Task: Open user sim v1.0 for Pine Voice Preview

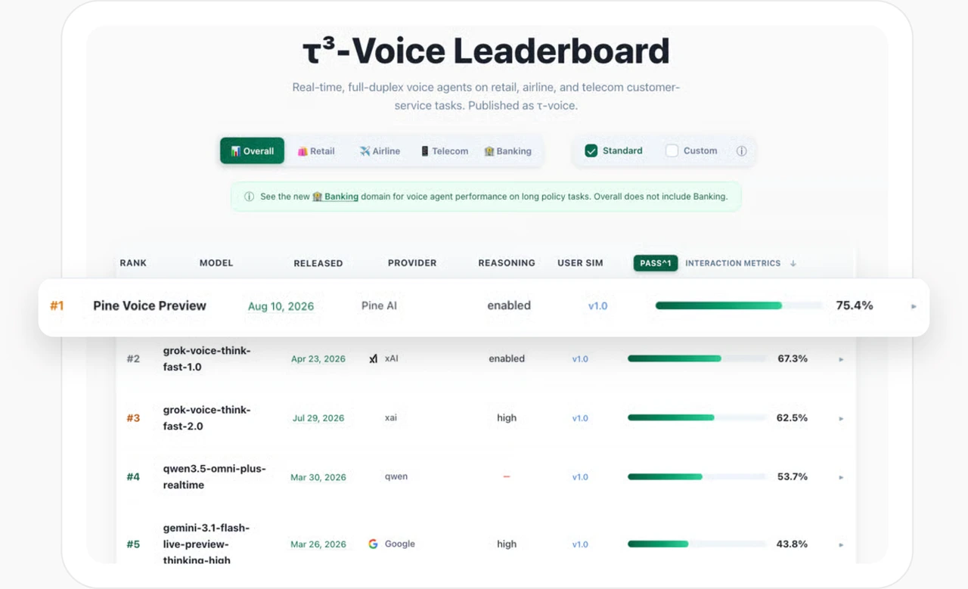Action: 597,306
